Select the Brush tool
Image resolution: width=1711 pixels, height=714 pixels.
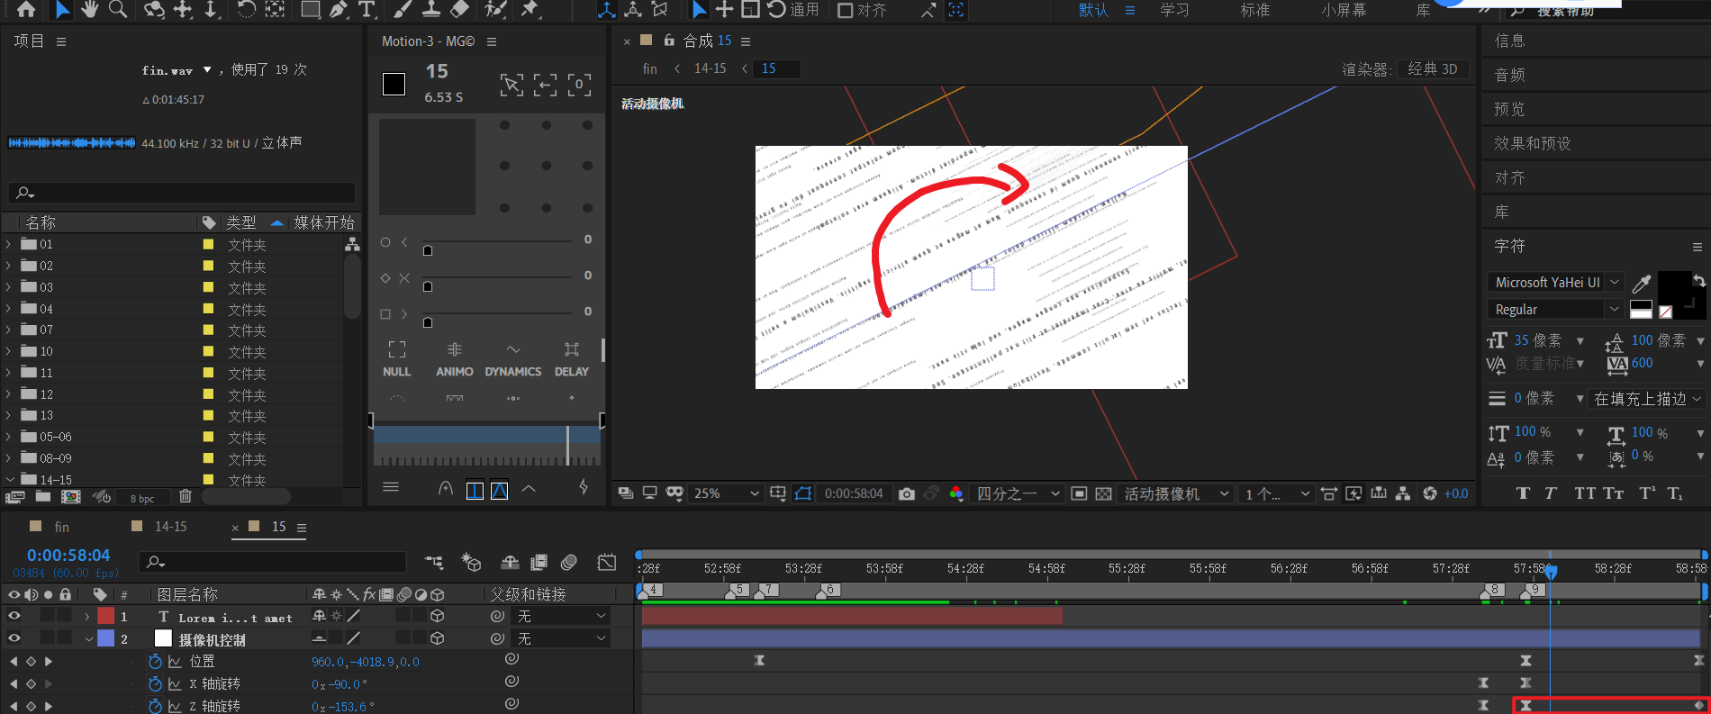(x=403, y=9)
